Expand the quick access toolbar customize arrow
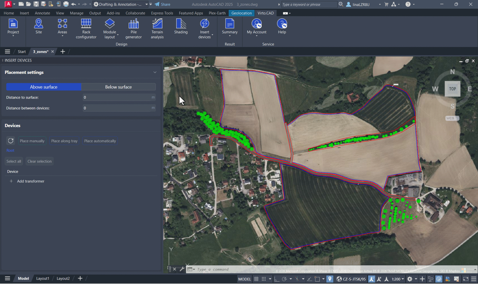The width and height of the screenshot is (478, 284). coord(151,4)
